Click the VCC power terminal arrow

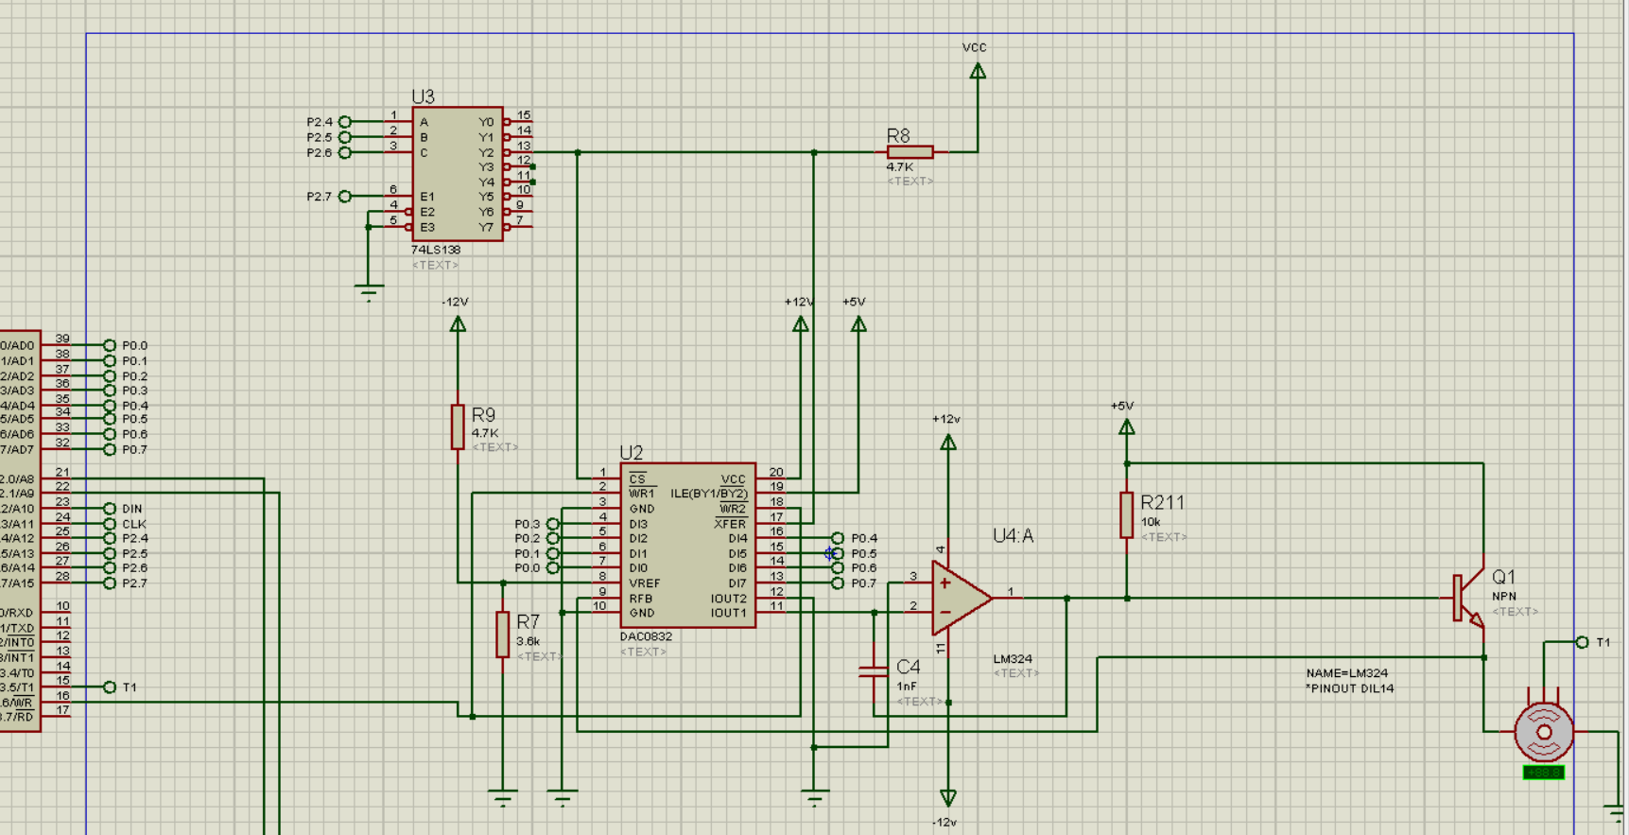978,71
